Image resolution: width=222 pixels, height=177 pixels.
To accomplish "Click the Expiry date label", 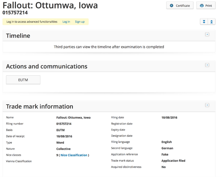I will click(x=118, y=130).
